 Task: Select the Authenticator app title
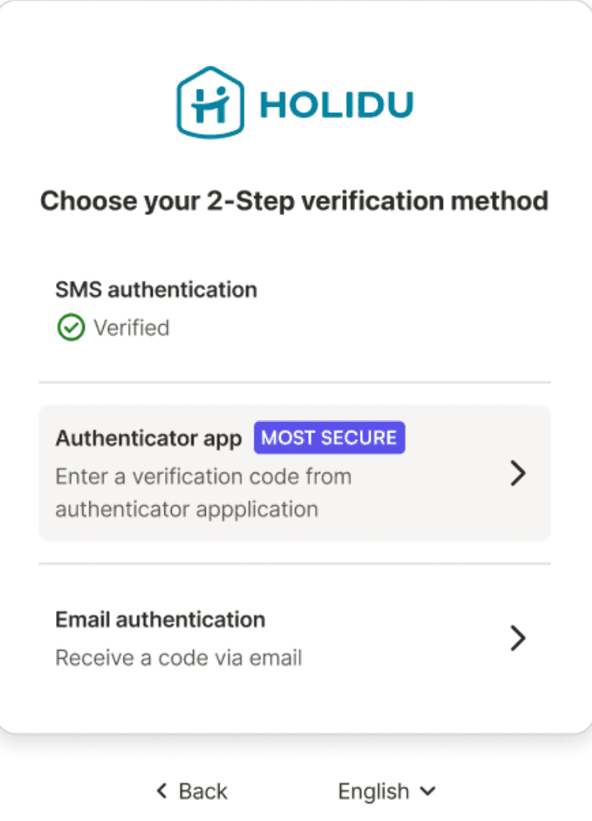click(148, 438)
